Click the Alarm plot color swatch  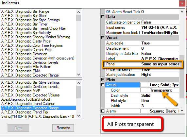144,111
